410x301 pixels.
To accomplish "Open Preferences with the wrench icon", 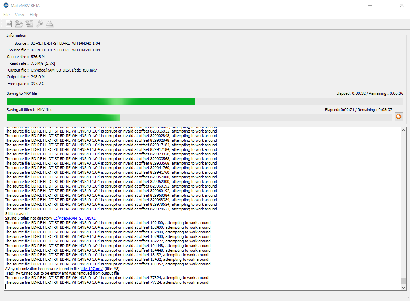I will pos(39,24).
